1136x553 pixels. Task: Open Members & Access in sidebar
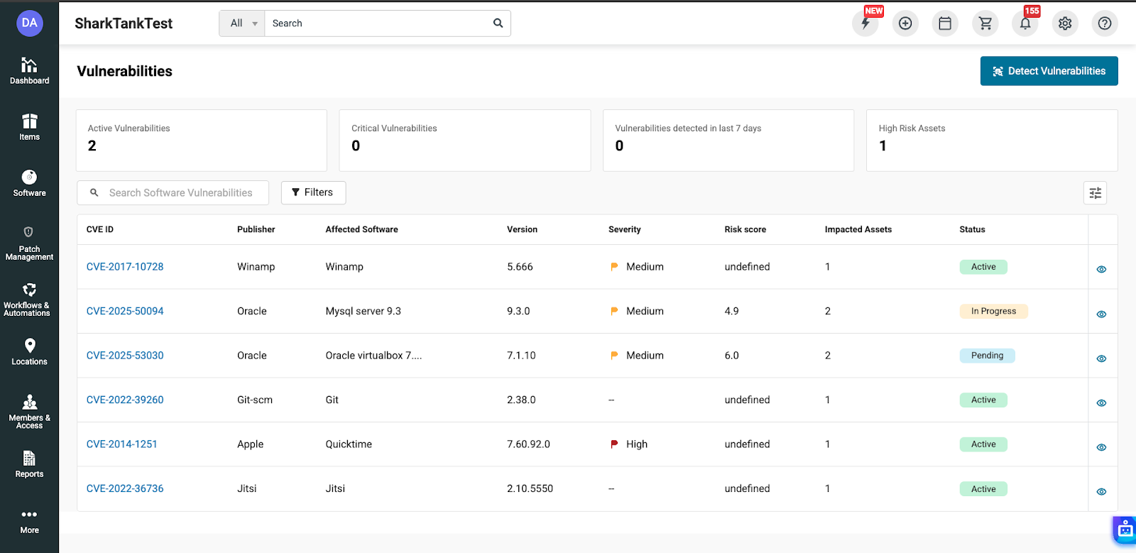[29, 411]
